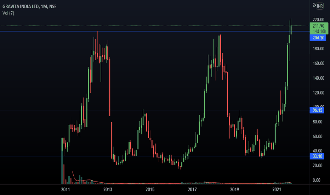The image size is (330, 195).
Task: Select the 96.15 horizontal line price label
Action: (x=317, y=110)
